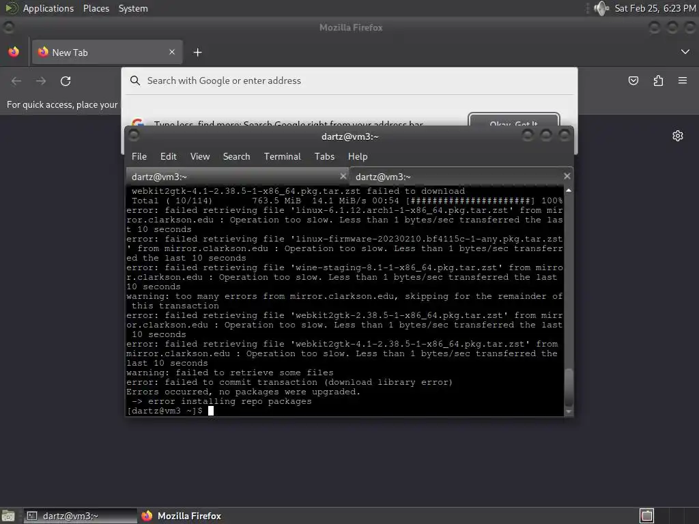Close the second terminal tab

pyautogui.click(x=567, y=176)
